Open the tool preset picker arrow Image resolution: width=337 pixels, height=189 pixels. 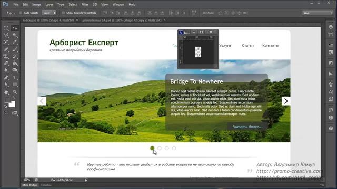tap(15, 13)
